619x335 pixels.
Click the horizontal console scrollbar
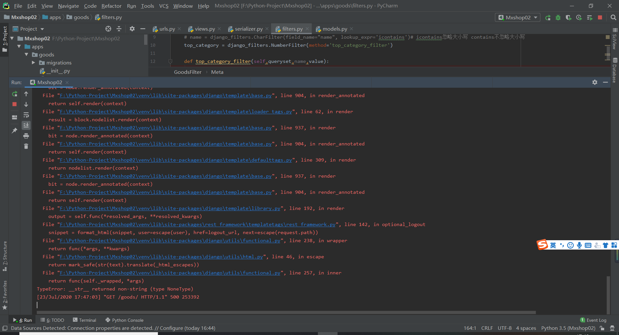click(x=286, y=312)
